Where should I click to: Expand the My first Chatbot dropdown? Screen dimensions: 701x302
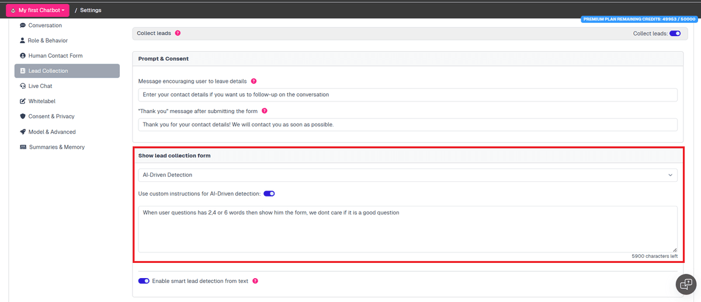pos(37,10)
